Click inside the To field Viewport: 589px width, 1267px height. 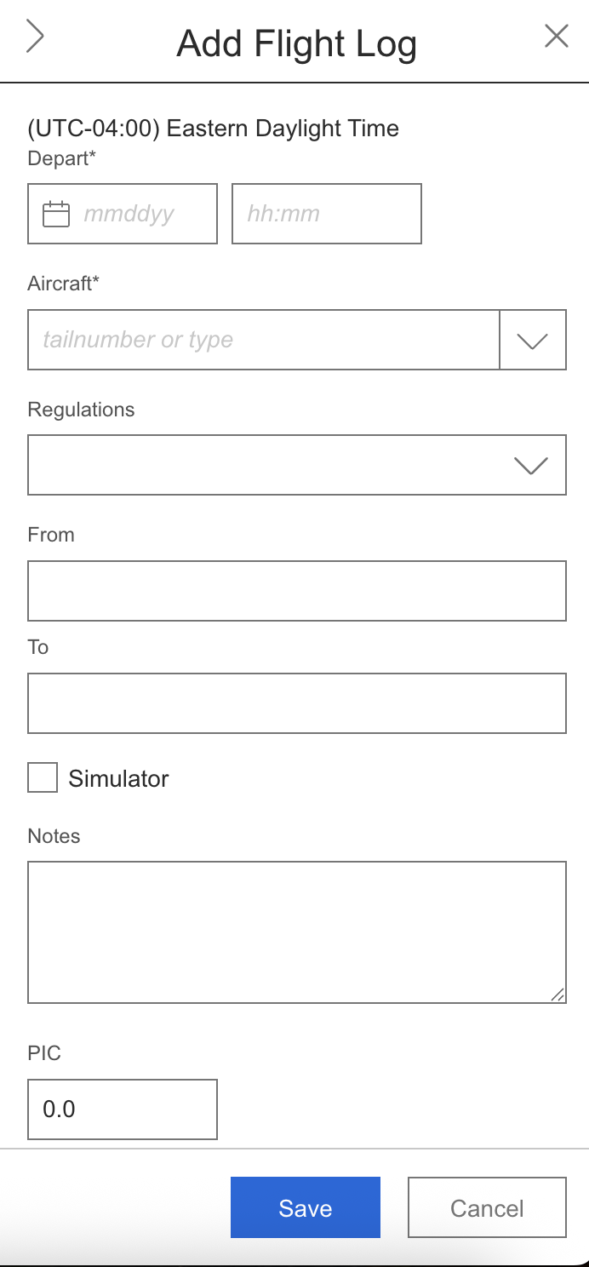(x=296, y=702)
